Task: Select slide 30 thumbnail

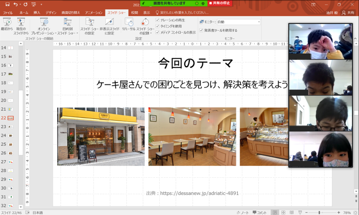Action: (x=11, y=188)
